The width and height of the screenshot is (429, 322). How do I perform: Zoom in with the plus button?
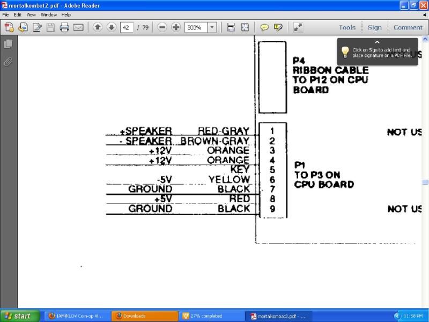pyautogui.click(x=176, y=27)
